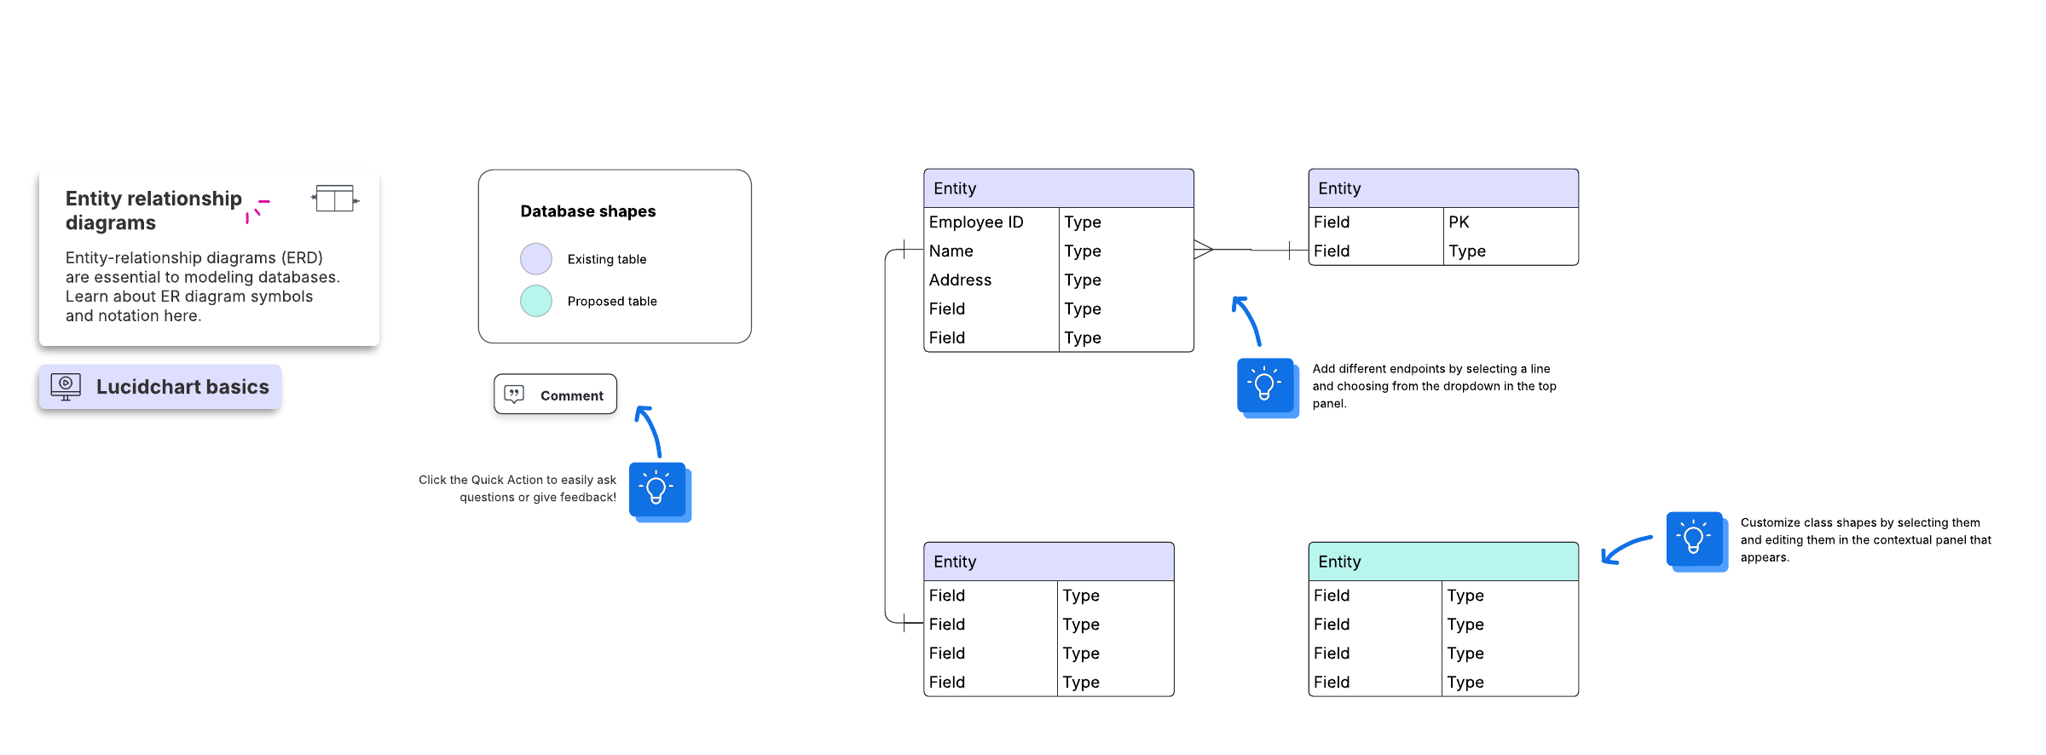The height and width of the screenshot is (755, 2046).
Task: Click the Comment quick action button
Action: (x=555, y=395)
